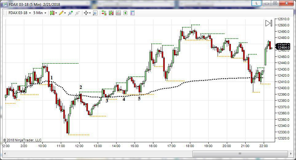Click the 14:00 time axis label
Image resolution: width=296 pixels, height=160 pixels.
tap(116, 146)
